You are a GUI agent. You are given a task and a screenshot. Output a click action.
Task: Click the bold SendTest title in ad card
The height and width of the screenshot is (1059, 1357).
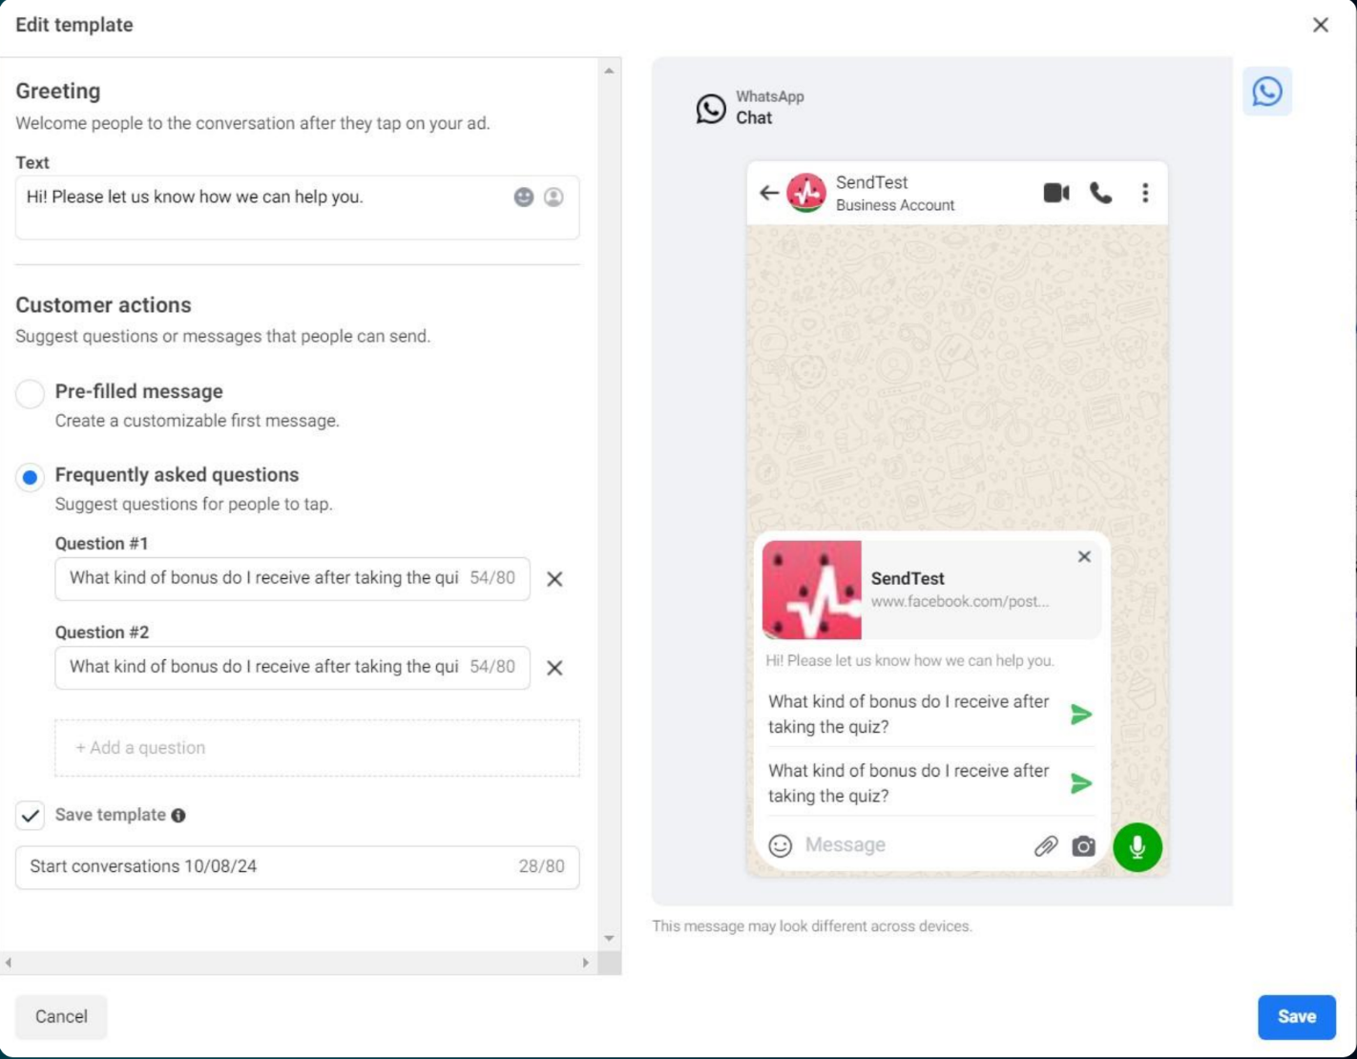click(x=908, y=579)
